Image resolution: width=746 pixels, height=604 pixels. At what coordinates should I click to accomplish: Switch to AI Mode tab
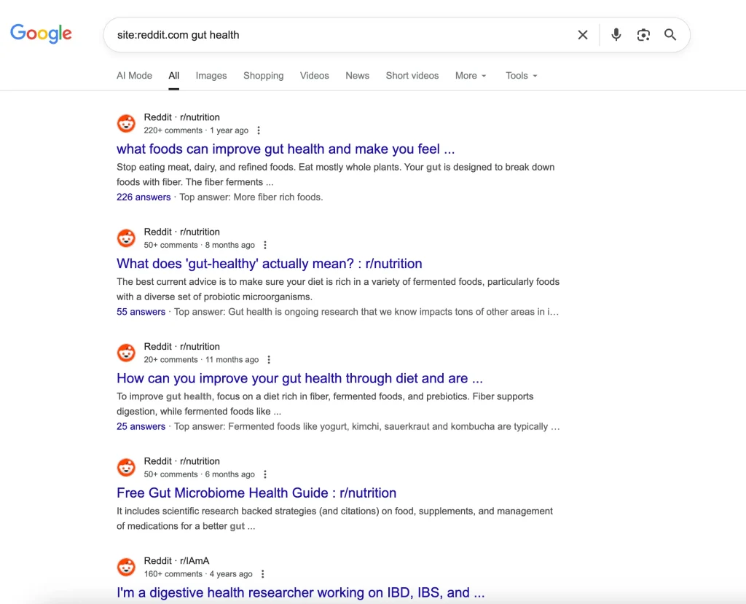[x=135, y=76]
